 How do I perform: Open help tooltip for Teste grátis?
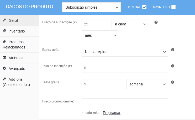172,82
